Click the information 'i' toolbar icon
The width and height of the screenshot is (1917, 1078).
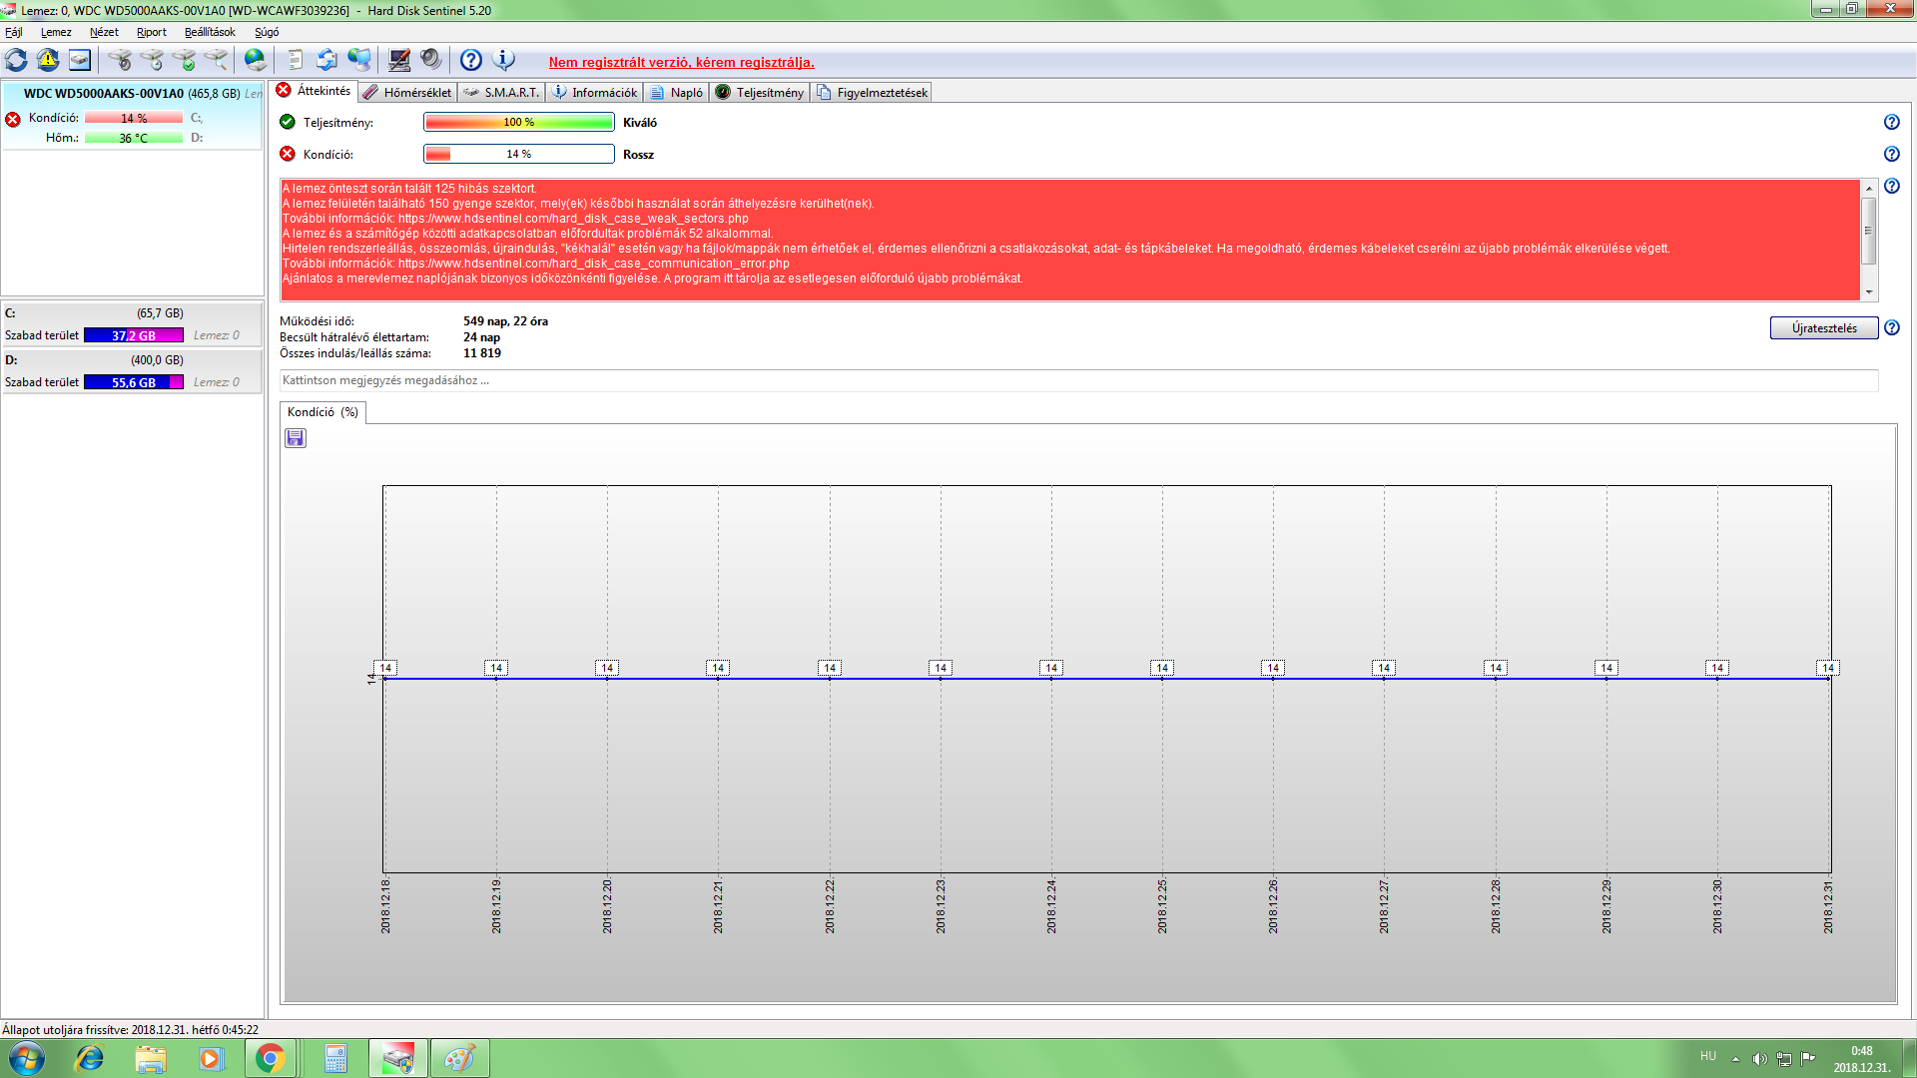coord(504,60)
